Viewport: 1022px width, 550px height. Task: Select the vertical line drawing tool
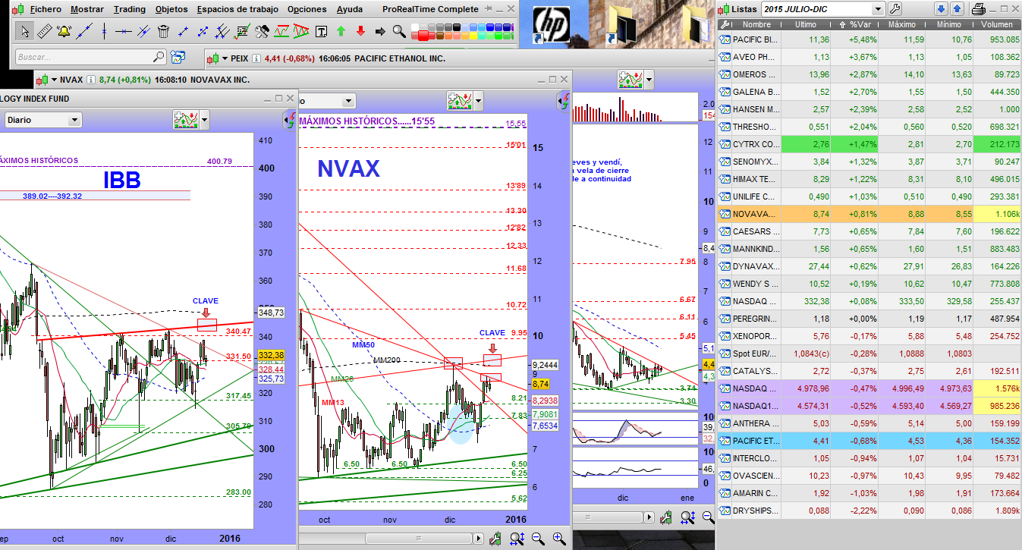point(104,31)
